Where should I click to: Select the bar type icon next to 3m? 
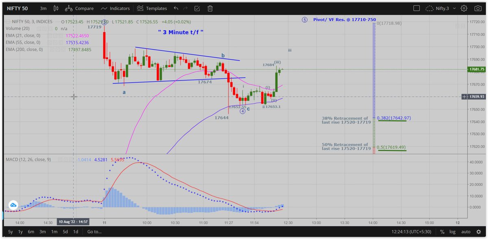click(56, 8)
